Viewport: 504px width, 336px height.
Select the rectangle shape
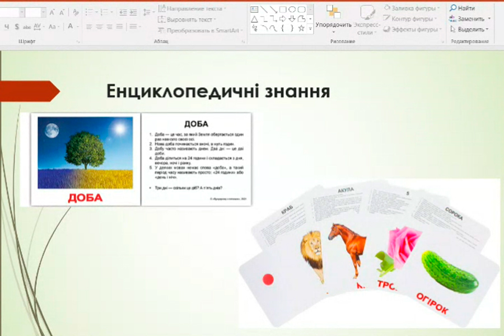pos(283,10)
